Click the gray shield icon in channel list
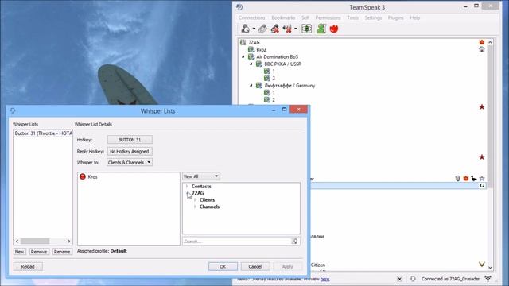 pyautogui.click(x=458, y=178)
